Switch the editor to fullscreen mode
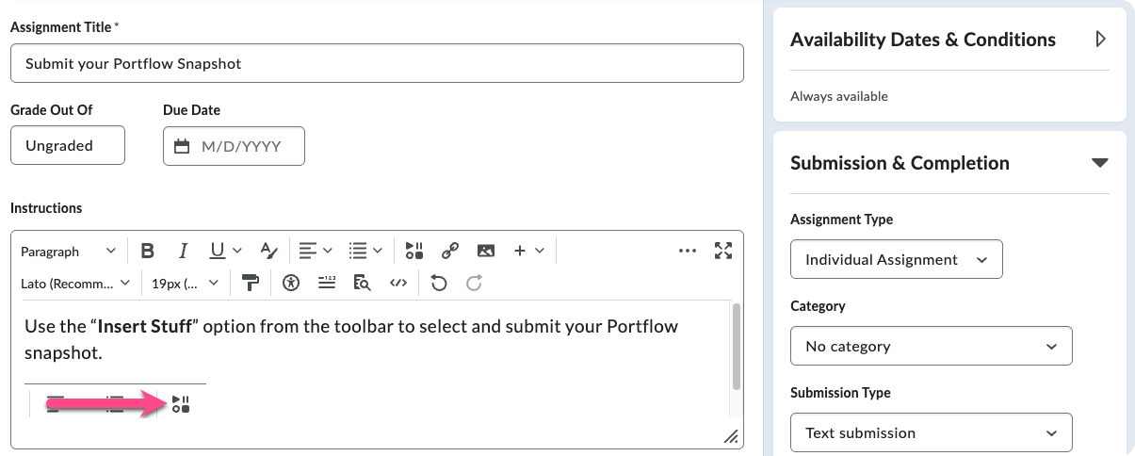1135x456 pixels. 723,251
